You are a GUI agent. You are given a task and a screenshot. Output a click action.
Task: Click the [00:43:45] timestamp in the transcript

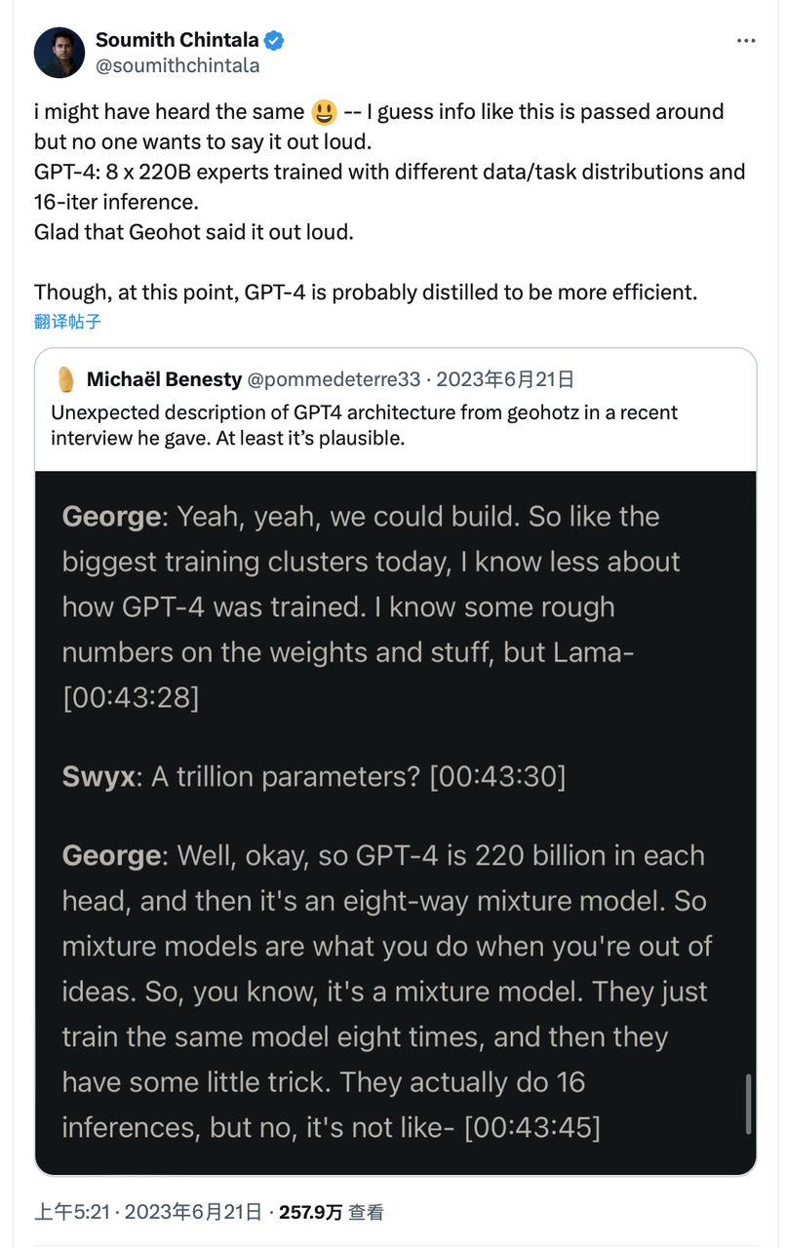point(532,1127)
